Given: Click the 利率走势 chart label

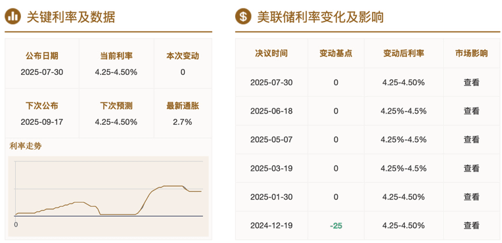Looking at the screenshot, I should [x=26, y=146].
